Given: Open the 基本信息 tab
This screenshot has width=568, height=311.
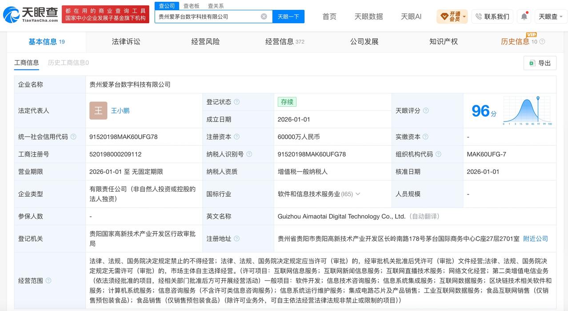Looking at the screenshot, I should pos(47,41).
